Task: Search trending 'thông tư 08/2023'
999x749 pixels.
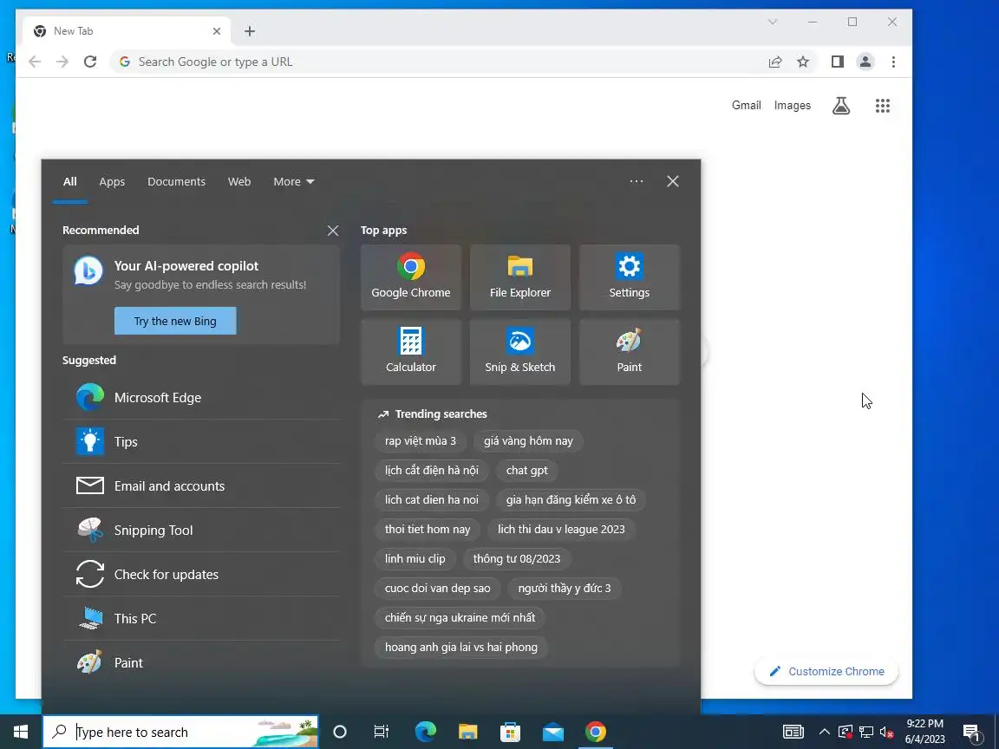Action: 517,558
